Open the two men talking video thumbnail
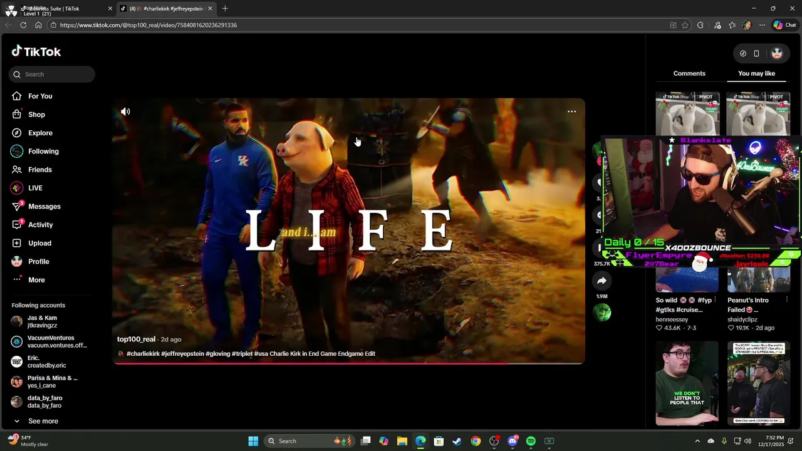 [759, 383]
